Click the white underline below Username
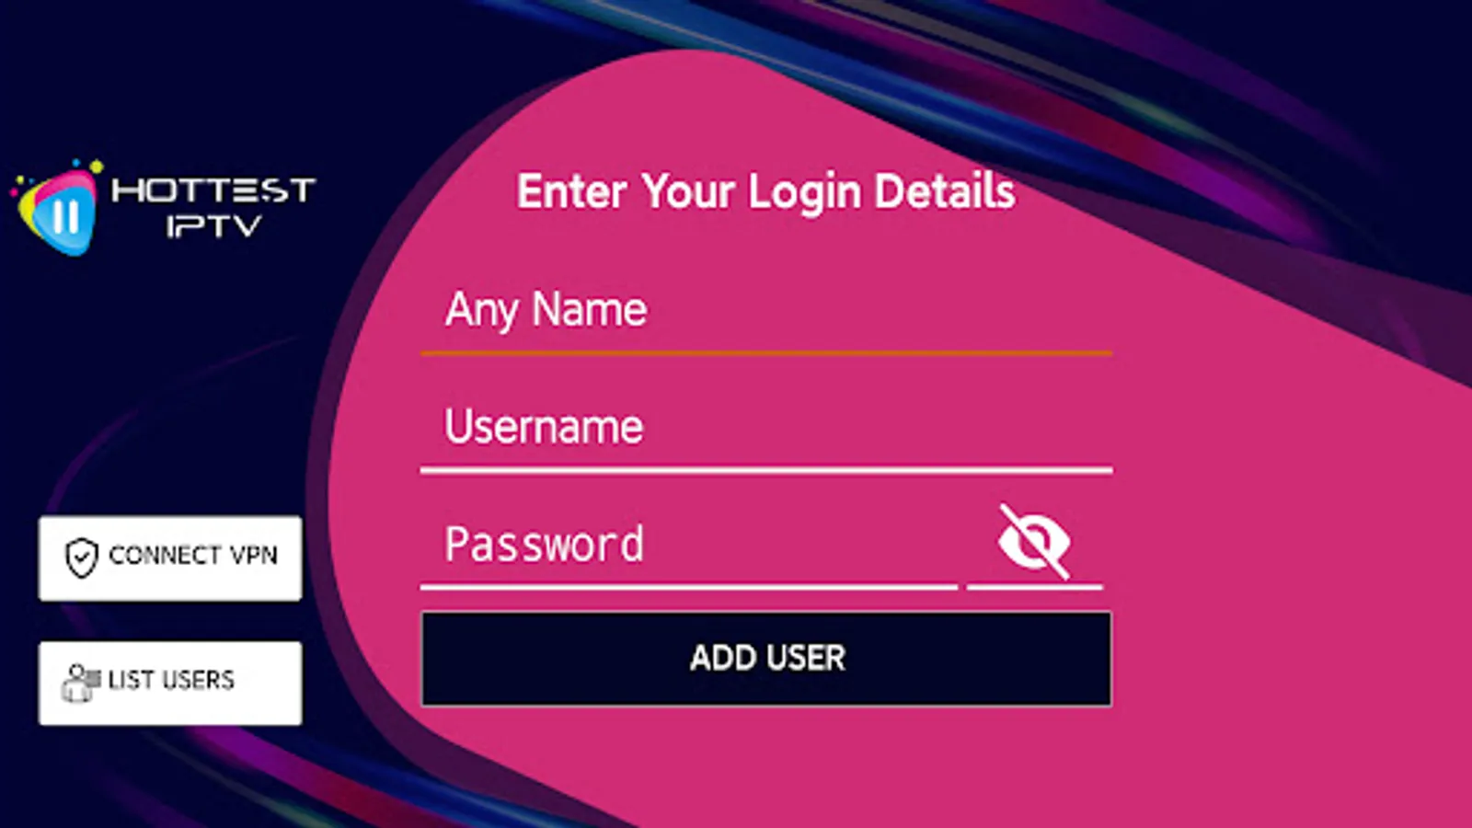Viewport: 1472px width, 828px height. 766,470
